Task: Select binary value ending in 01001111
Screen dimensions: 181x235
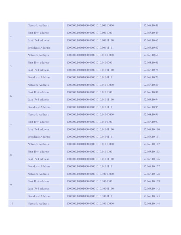Action: point(89,77)
